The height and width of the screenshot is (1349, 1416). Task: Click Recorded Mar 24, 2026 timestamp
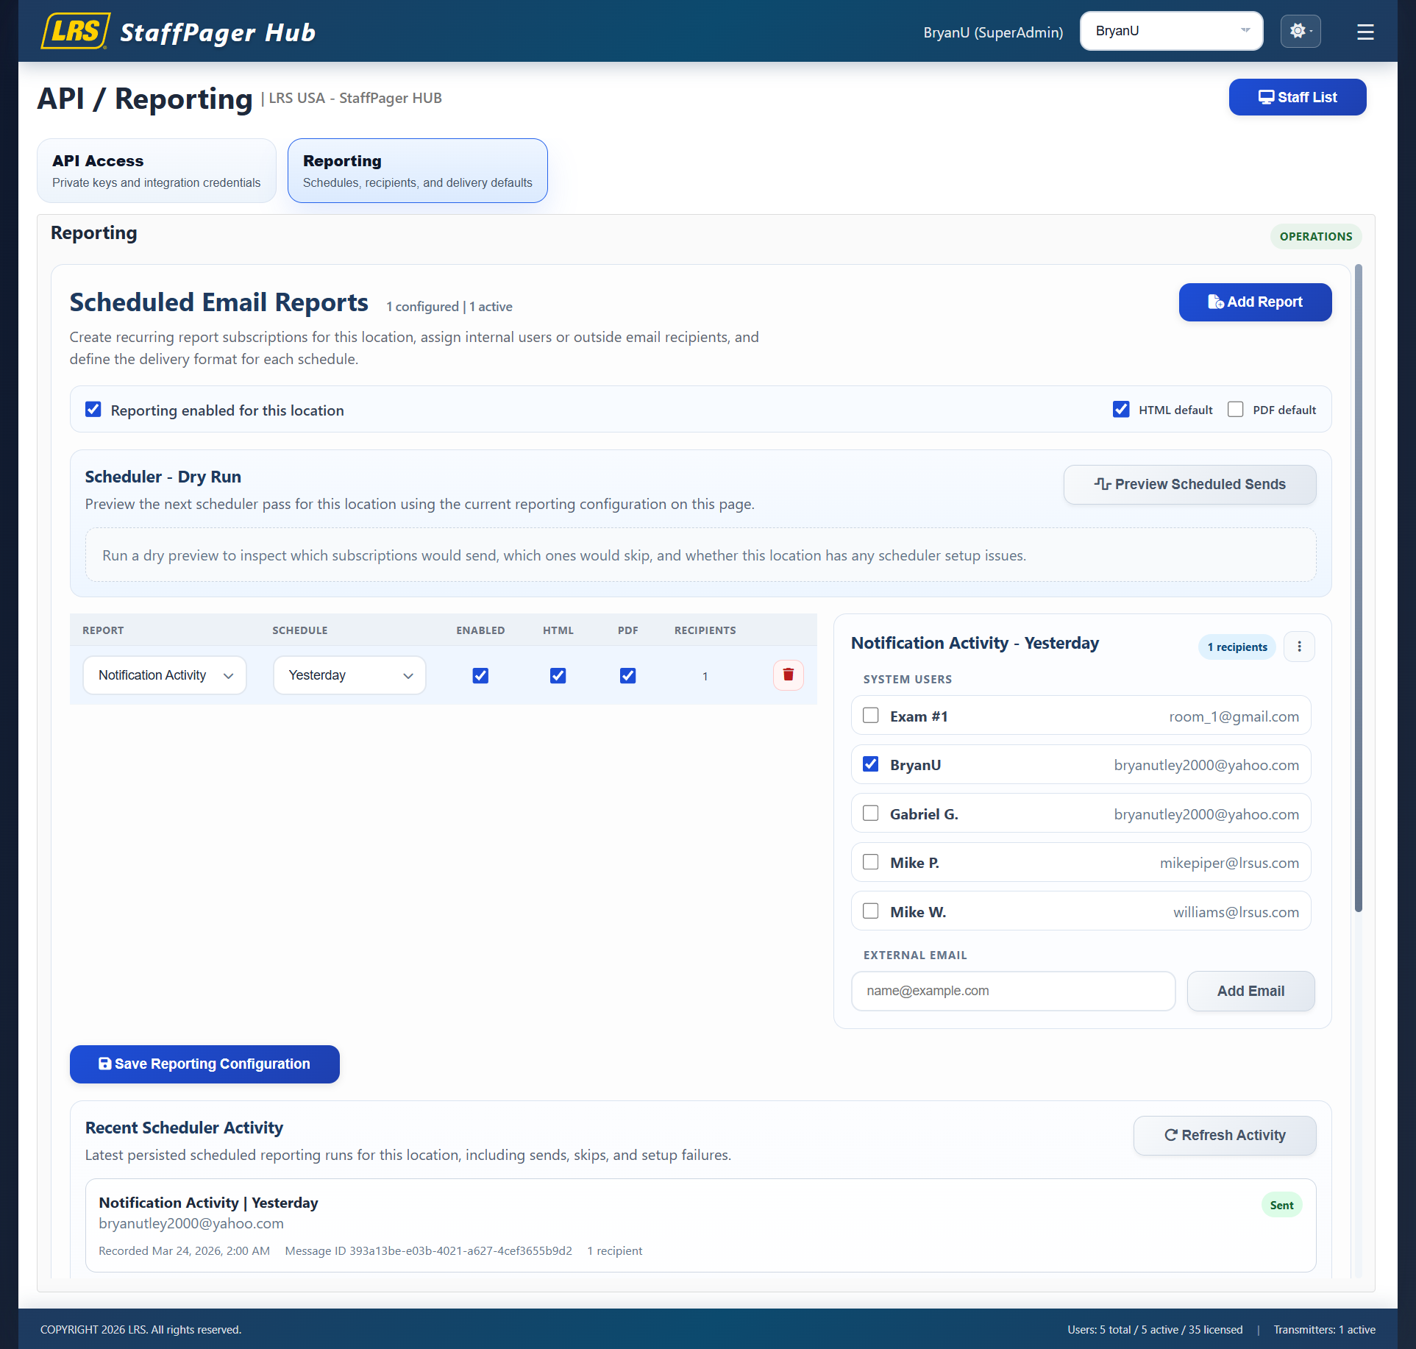[184, 1251]
